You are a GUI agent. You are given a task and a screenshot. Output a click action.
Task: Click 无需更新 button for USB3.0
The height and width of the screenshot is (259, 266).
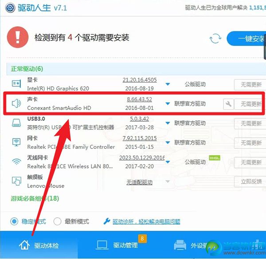(x=250, y=124)
